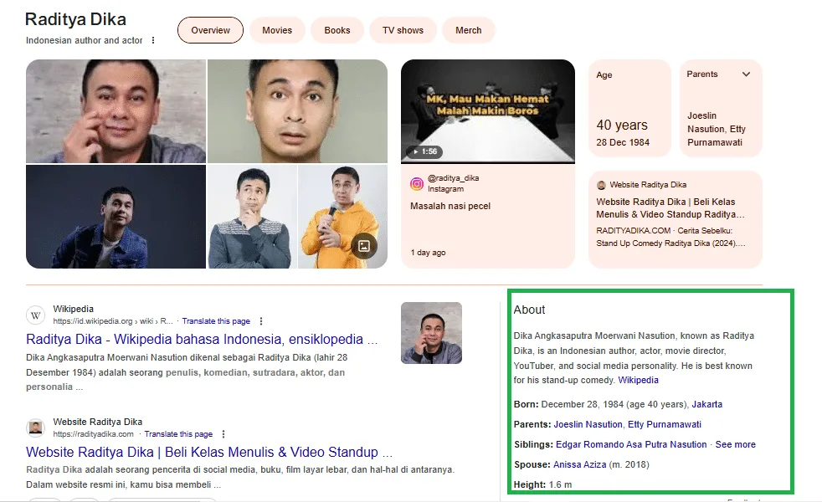Open the thinking pose gray sweater photo
Image resolution: width=822 pixels, height=502 pixels.
252,217
